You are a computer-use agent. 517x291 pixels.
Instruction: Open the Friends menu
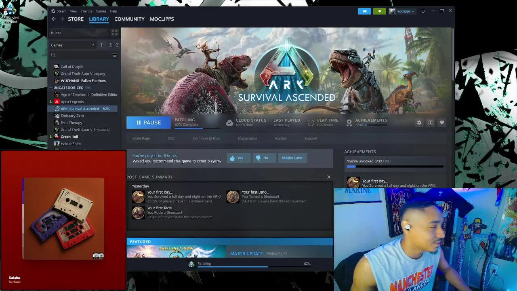pos(86,11)
